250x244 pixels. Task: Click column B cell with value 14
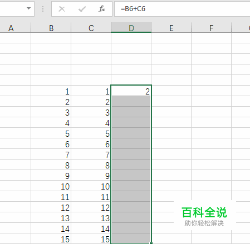tap(51, 228)
